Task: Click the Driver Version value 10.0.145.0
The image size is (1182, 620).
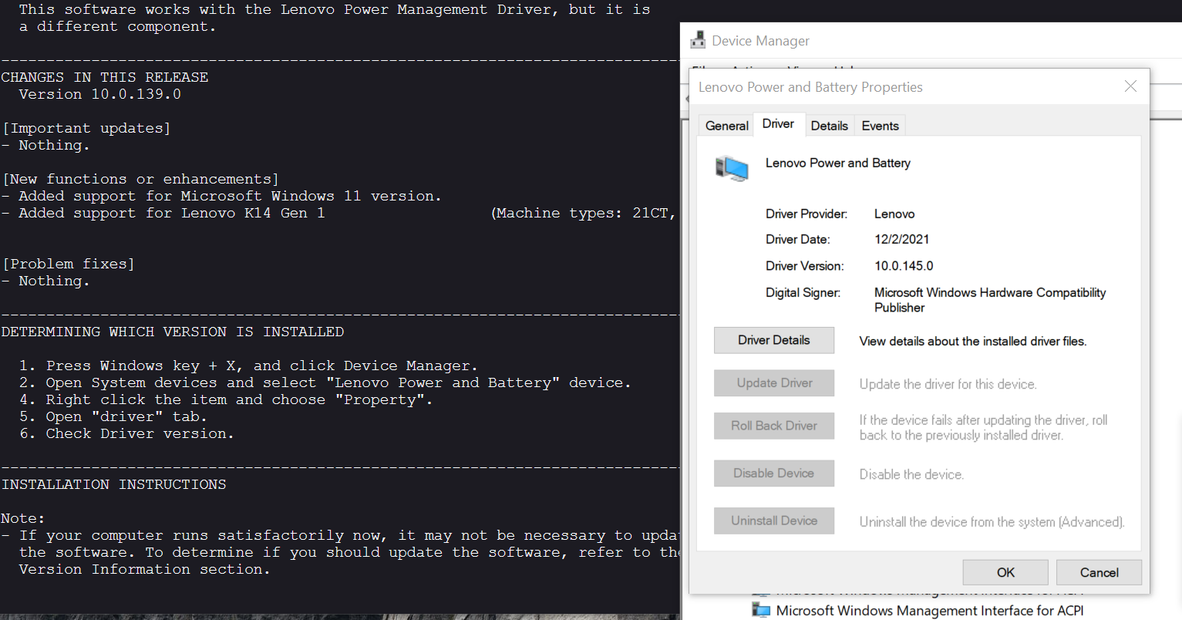Action: coord(904,266)
